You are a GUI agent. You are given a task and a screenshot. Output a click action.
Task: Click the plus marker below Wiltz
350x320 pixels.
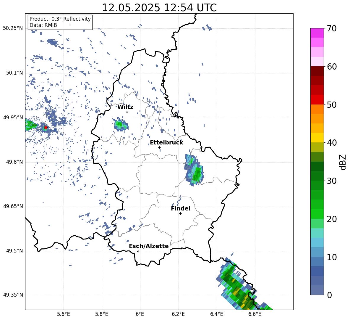coord(127,112)
